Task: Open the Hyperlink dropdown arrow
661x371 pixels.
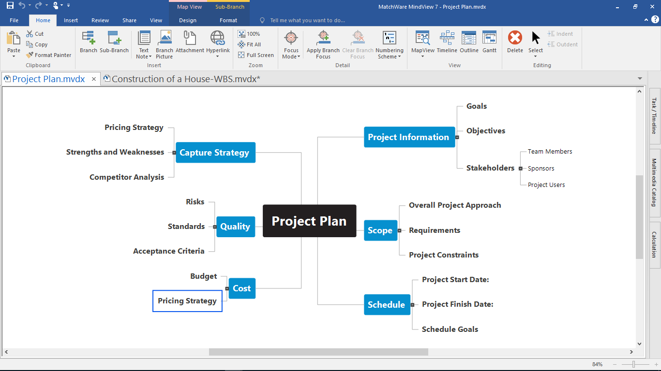Action: pos(217,57)
